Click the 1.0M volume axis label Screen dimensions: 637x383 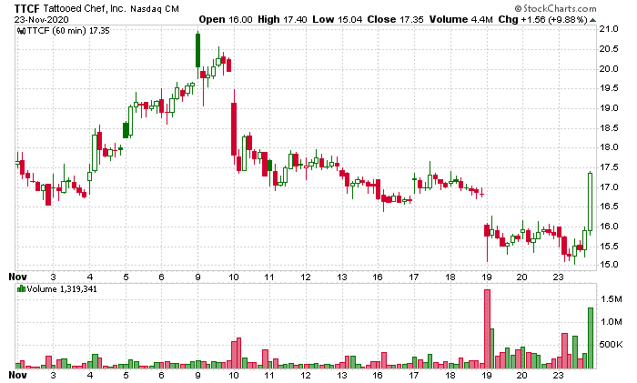611,322
